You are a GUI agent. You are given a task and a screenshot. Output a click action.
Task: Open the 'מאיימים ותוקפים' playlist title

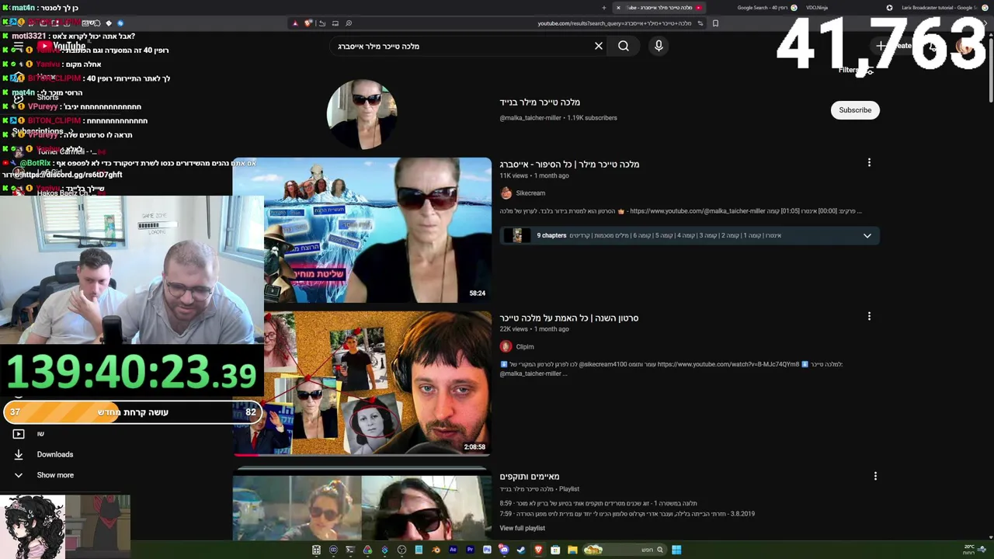[530, 477]
